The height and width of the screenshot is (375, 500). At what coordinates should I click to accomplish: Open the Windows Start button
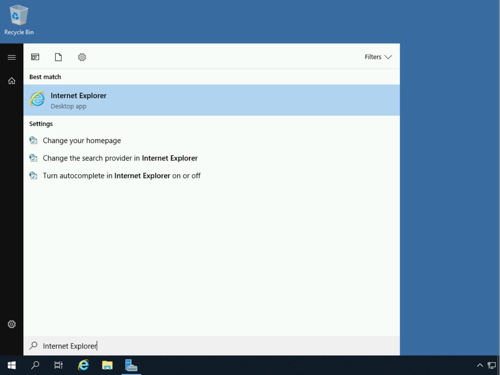(x=12, y=365)
